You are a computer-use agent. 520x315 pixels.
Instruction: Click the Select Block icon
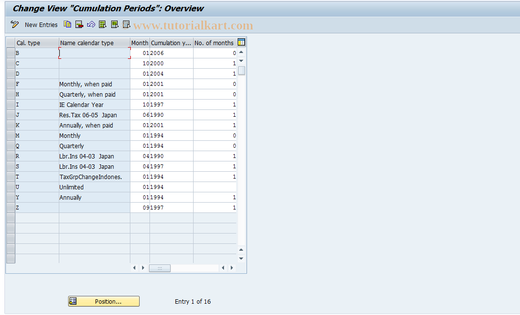(114, 24)
